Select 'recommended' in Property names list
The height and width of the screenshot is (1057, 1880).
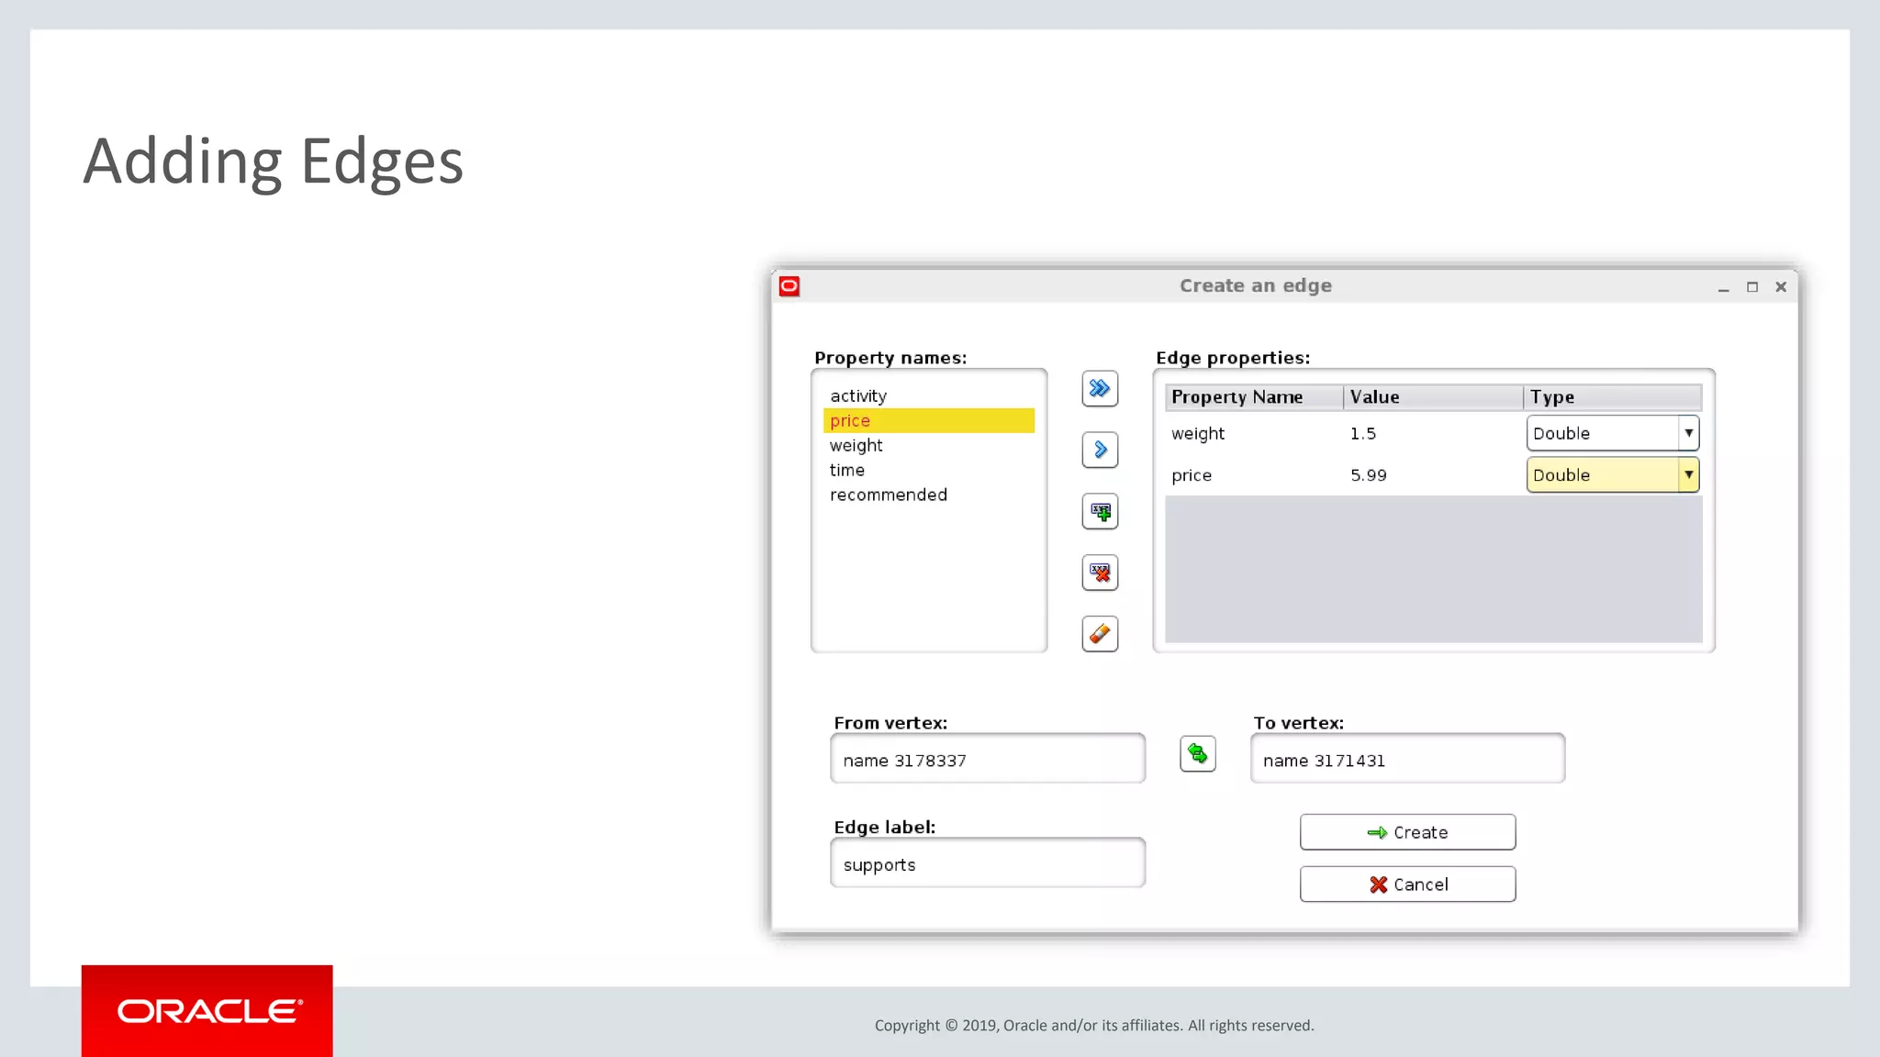click(888, 495)
